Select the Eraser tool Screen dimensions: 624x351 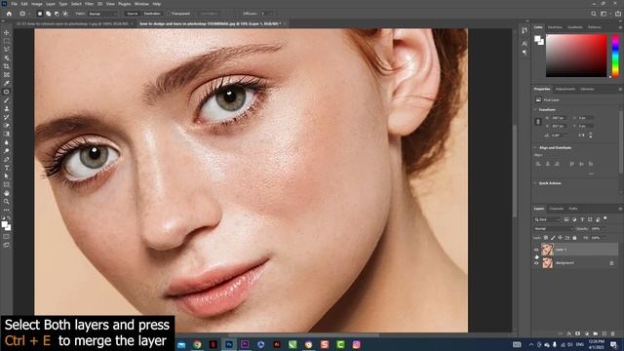pos(7,126)
